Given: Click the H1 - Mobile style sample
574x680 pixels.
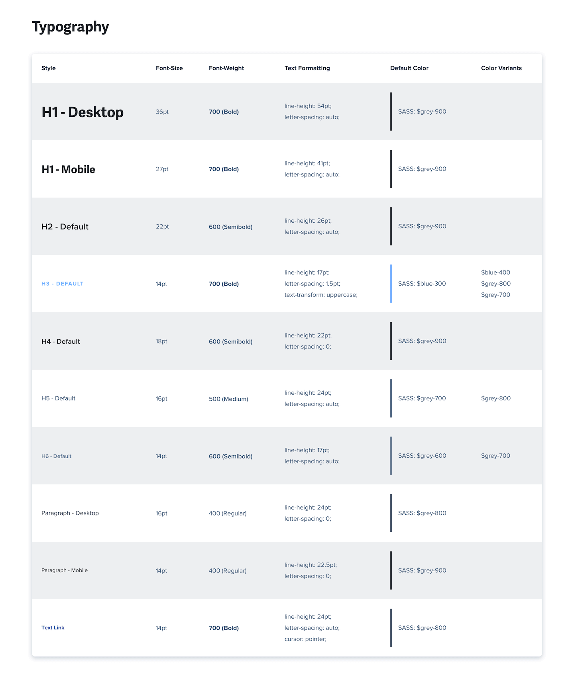Looking at the screenshot, I should [68, 169].
